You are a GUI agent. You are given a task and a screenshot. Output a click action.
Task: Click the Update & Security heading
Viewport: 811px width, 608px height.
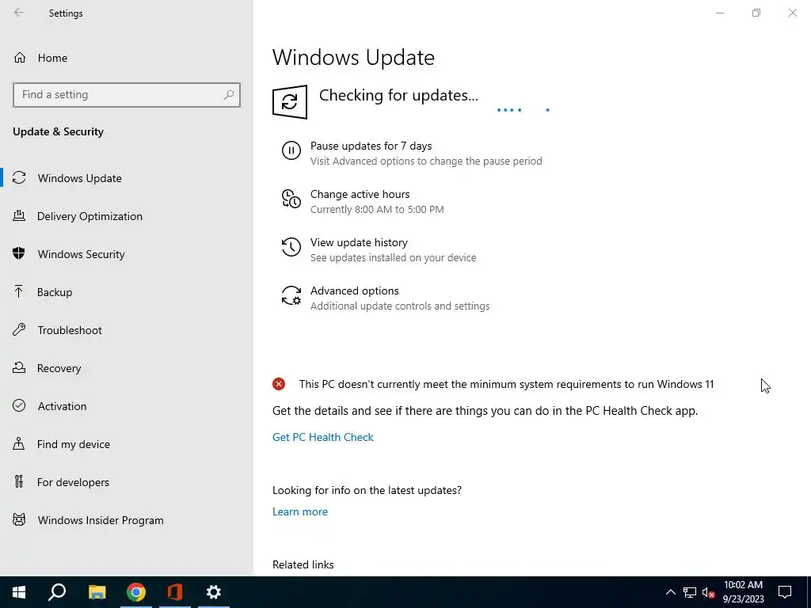(x=58, y=131)
